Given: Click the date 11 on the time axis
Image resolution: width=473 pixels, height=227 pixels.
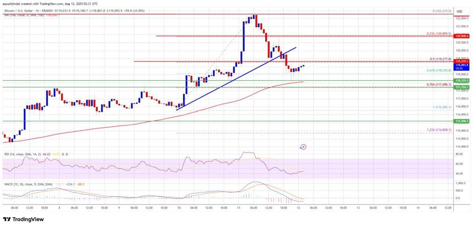Looking at the screenshot, I should pos(240,208).
